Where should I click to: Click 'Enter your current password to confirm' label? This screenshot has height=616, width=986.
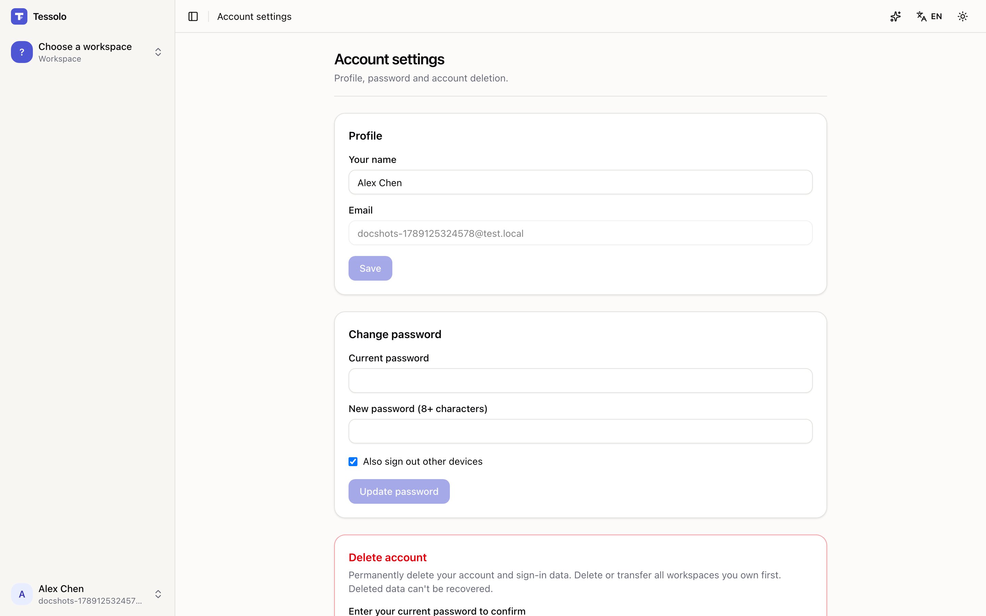point(437,611)
